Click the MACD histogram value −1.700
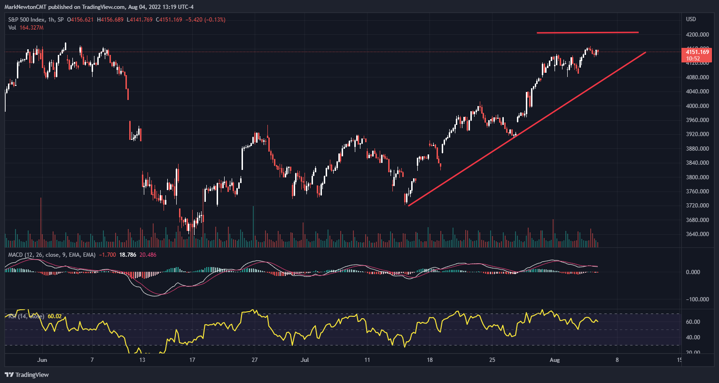 (x=109, y=255)
